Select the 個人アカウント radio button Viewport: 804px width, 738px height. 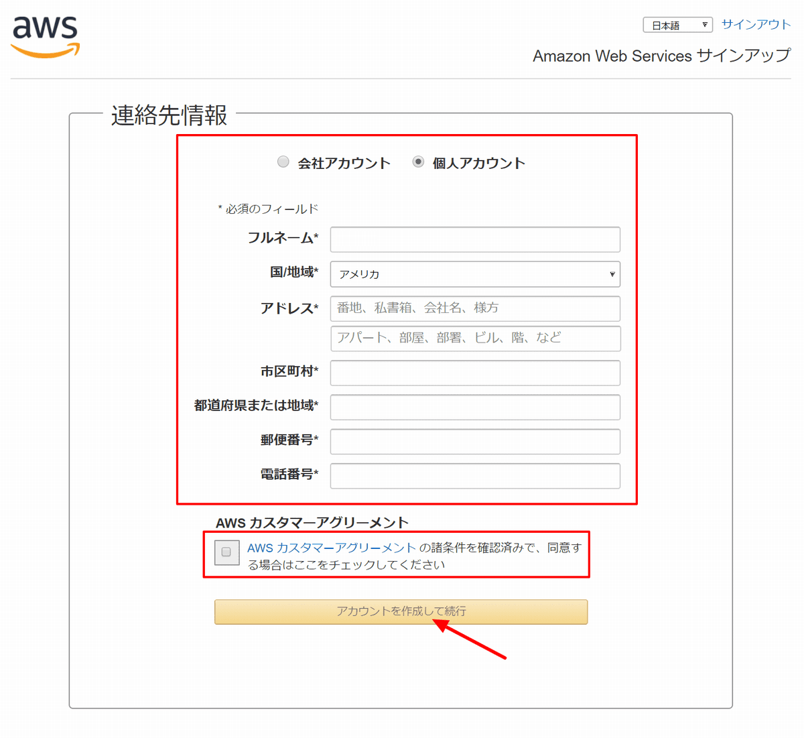pyautogui.click(x=419, y=162)
